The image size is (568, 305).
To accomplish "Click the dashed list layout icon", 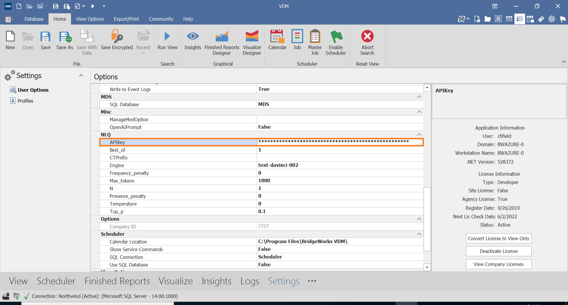I will point(498,19).
